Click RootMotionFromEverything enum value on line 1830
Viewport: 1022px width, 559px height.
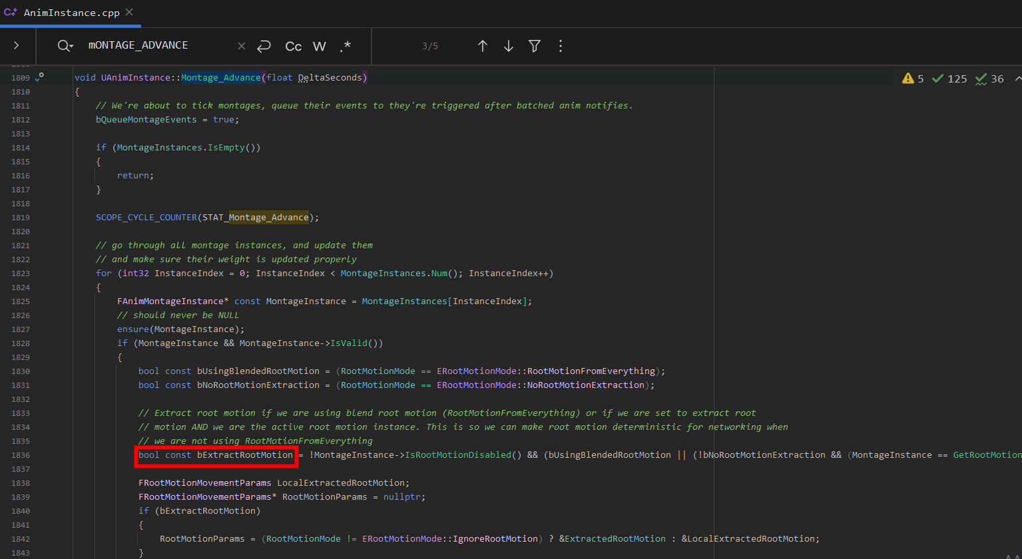click(x=591, y=371)
